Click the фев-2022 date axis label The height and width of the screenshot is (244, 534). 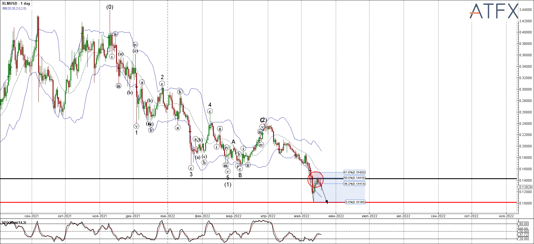[202, 216]
